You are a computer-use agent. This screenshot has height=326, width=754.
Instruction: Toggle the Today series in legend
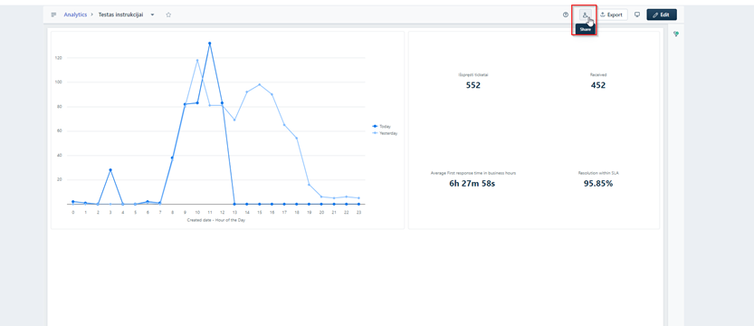tap(382, 126)
